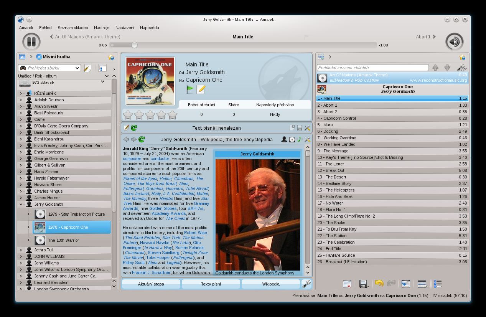The width and height of the screenshot is (486, 317).
Task: Click the Texty písní applet button
Action: tap(211, 284)
